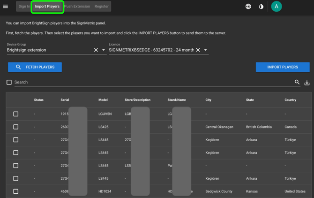Expand the Licence dropdown arrow
The image size is (314, 198).
[205, 50]
